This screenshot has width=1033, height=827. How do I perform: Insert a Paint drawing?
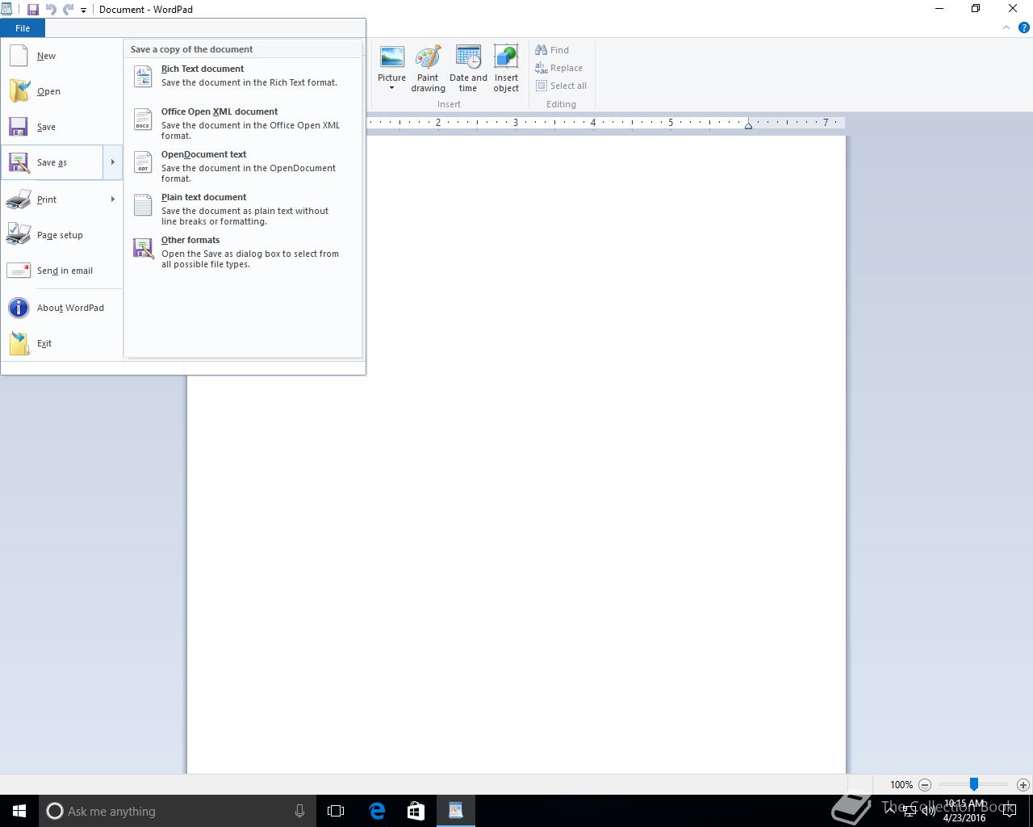click(x=428, y=69)
